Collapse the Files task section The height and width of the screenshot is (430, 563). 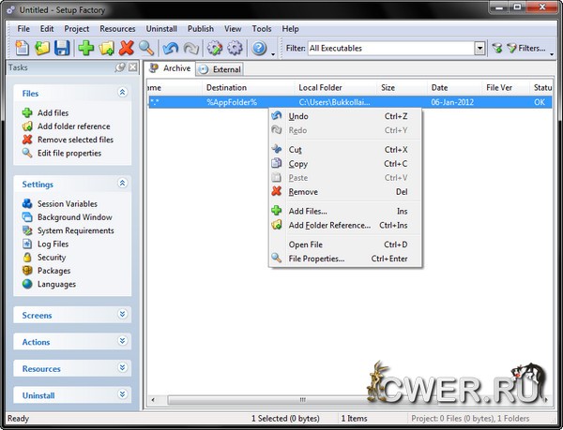click(x=122, y=93)
